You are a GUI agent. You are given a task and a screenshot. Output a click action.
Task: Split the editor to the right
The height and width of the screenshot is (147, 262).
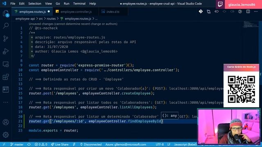tap(248, 11)
